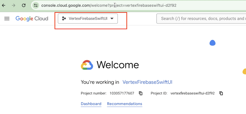Image resolution: width=246 pixels, height=114 pixels.
Task: Open the Dashboard link
Action: (91, 104)
